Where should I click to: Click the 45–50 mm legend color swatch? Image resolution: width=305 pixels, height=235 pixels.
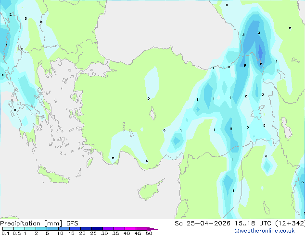click(141, 229)
